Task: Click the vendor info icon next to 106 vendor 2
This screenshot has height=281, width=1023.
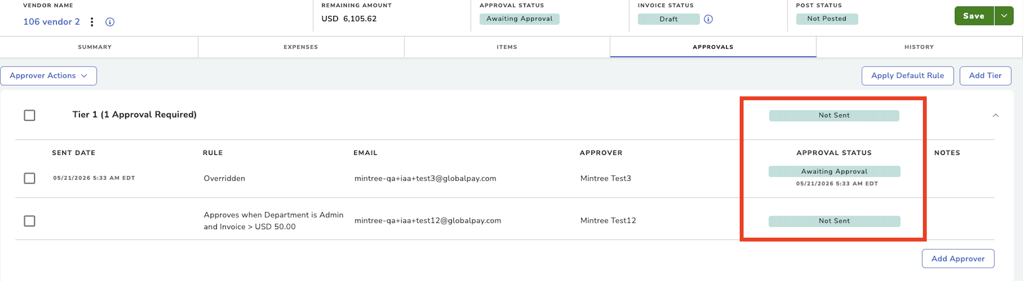Action: [x=110, y=22]
